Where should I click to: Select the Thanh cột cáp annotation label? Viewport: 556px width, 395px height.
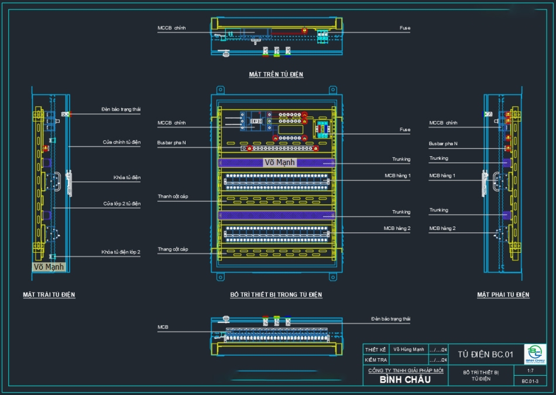[173, 197]
